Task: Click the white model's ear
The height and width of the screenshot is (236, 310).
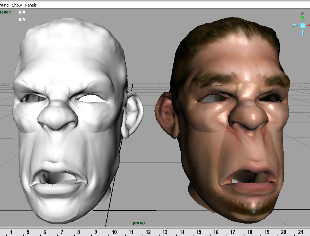Action: point(133,113)
